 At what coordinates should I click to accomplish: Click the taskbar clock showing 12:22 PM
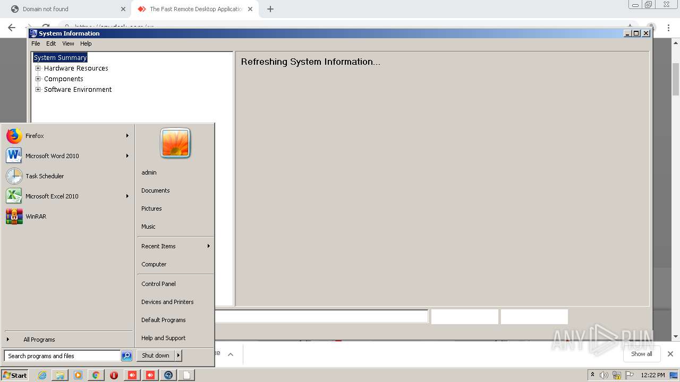pos(653,375)
